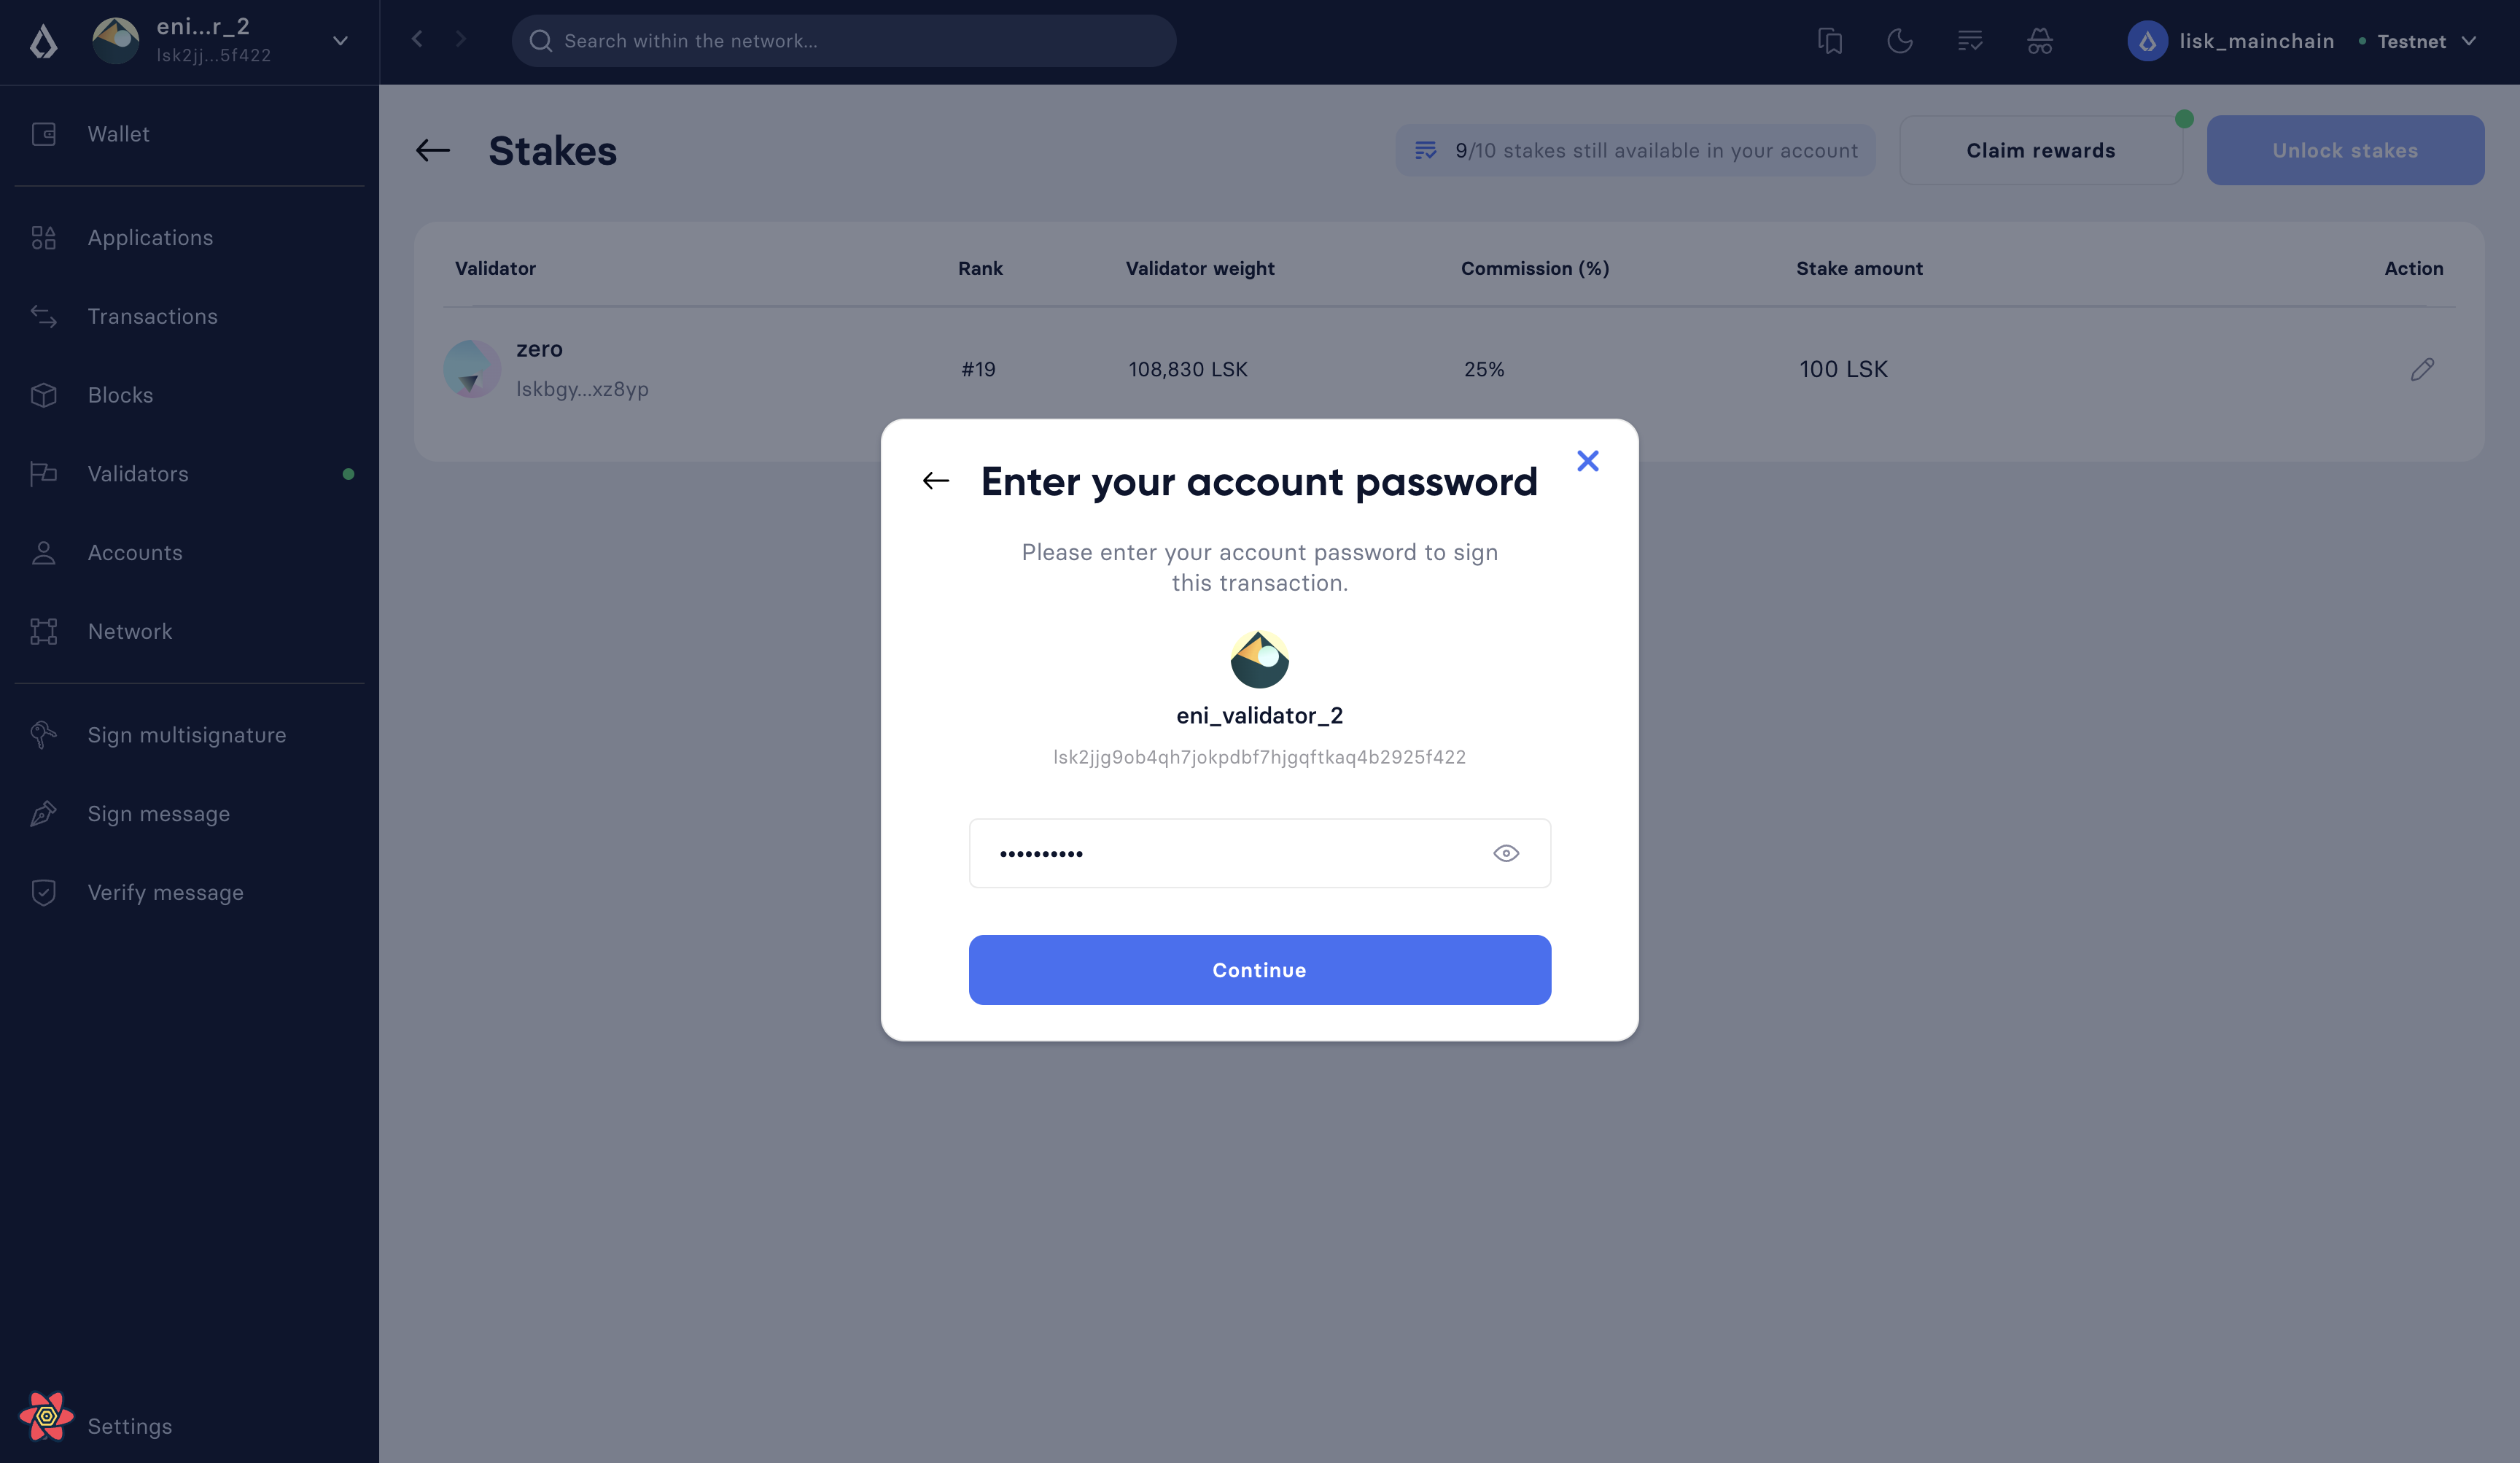Click the Claim rewards button

pyautogui.click(x=2040, y=151)
